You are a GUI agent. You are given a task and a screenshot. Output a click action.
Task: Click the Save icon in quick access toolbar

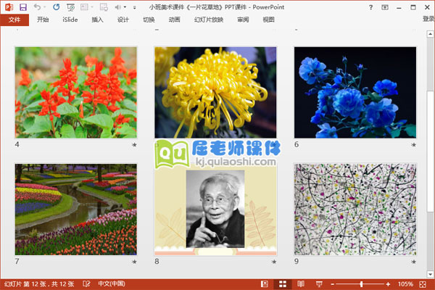(x=23, y=7)
